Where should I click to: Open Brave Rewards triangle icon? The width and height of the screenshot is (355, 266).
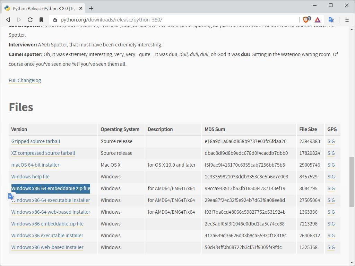click(318, 20)
